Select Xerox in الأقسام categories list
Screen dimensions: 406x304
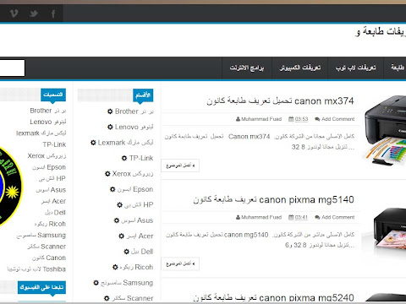tap(133, 174)
